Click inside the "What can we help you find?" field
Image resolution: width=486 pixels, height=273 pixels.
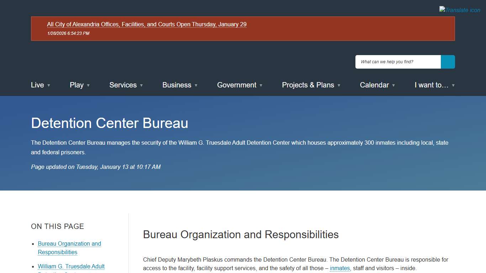coord(397,61)
